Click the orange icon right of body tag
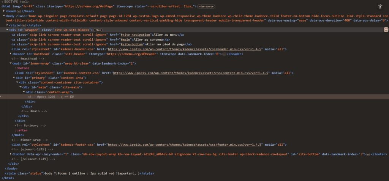Viewport: 389px width, 181px height. click(x=386, y=30)
